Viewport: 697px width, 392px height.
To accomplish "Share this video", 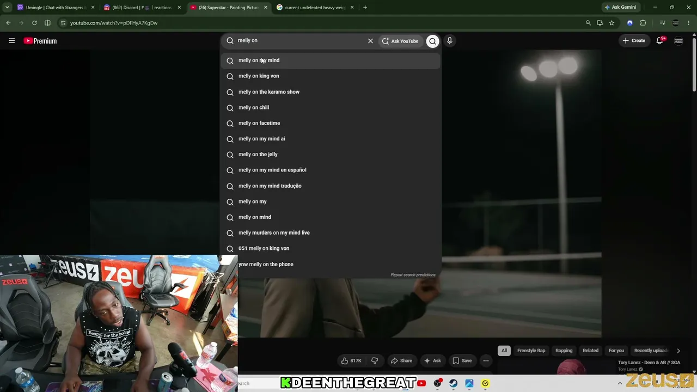I will pos(401,360).
